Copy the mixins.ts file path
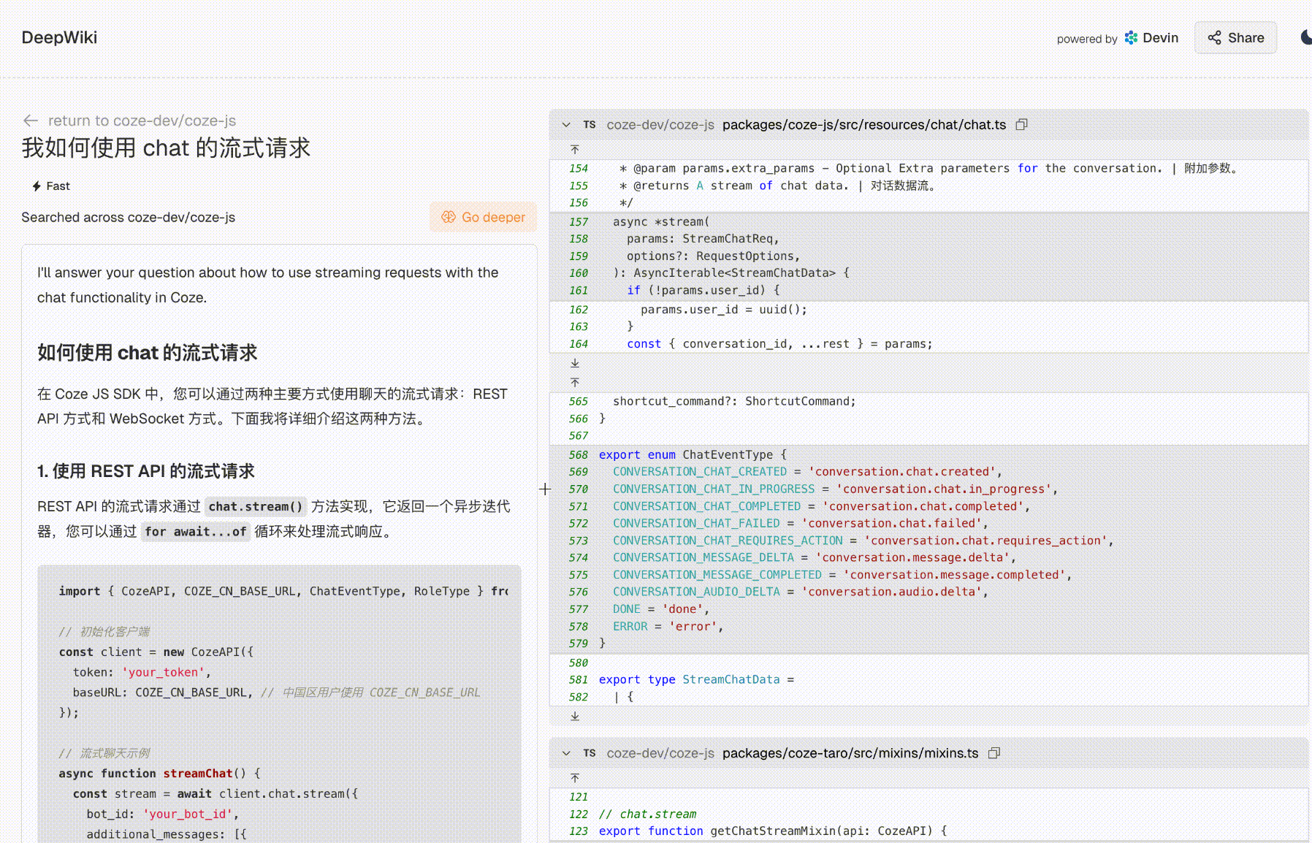Image resolution: width=1312 pixels, height=843 pixels. click(994, 753)
